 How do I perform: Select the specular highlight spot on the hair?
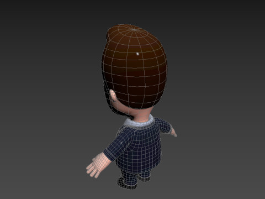click(137, 54)
